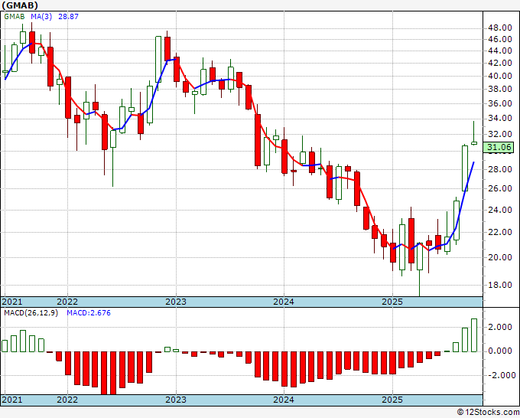The height and width of the screenshot is (418, 520).
Task: Click the latest small green candlestick near 31
Action: 474,143
